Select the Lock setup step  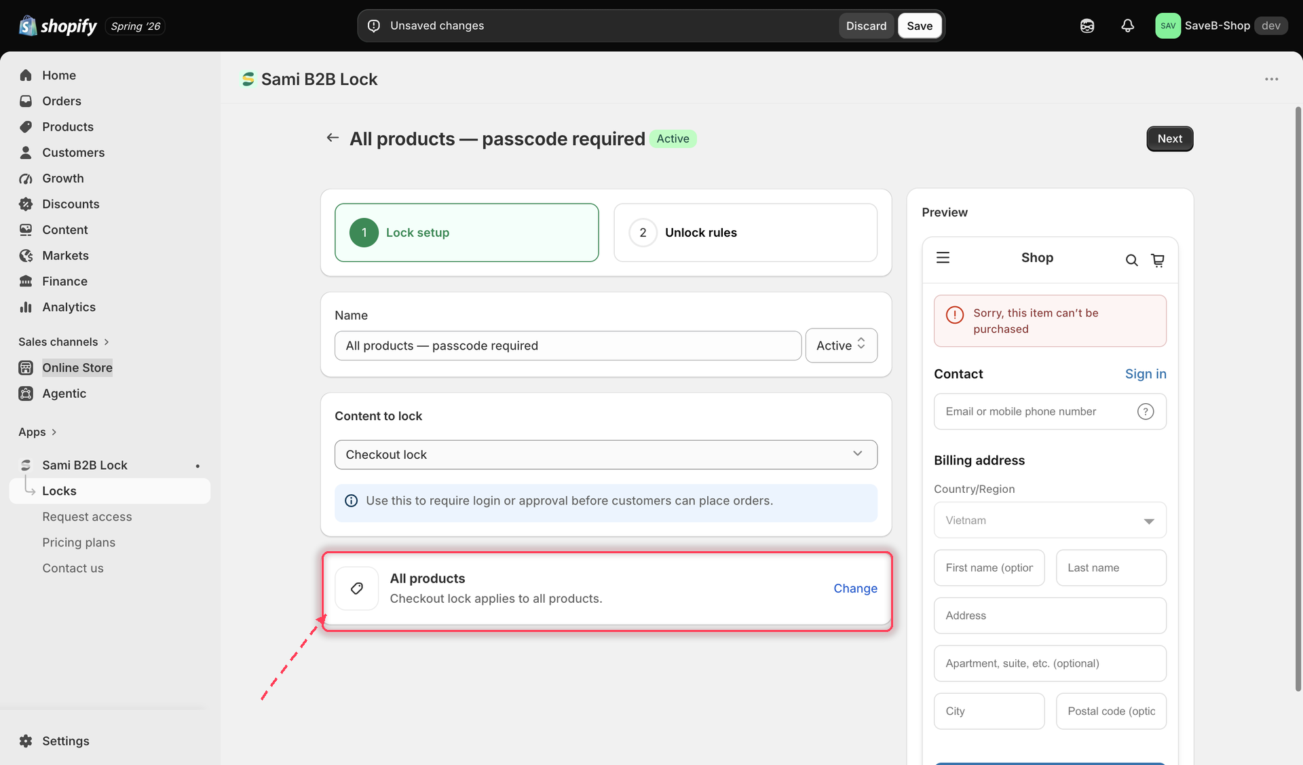[466, 233]
